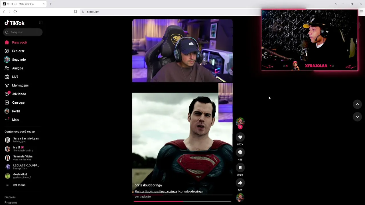Select Carregar to upload a video
The height and width of the screenshot is (205, 365).
(19, 102)
